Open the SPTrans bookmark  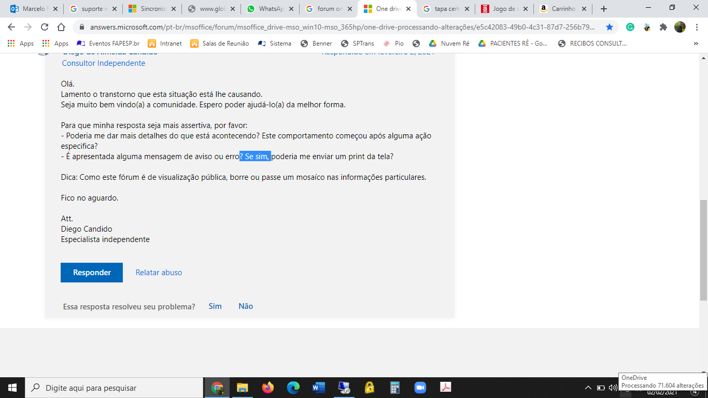pos(358,44)
